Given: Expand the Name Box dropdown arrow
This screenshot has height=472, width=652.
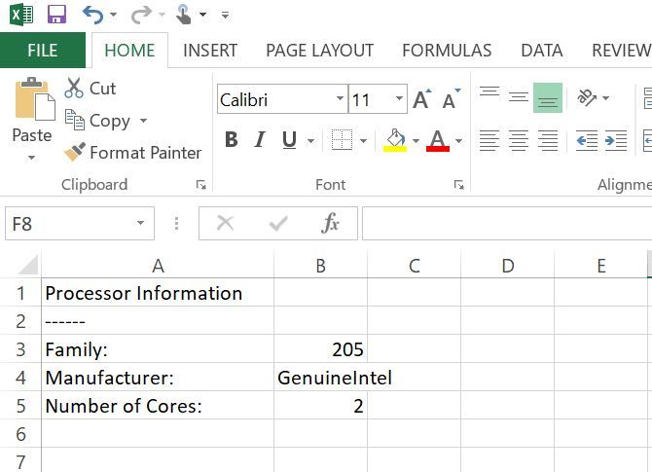Looking at the screenshot, I should [x=140, y=224].
